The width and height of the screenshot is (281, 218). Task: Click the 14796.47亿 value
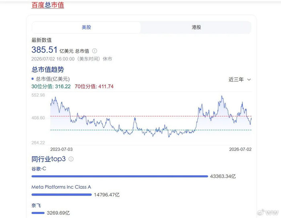tap(107, 195)
